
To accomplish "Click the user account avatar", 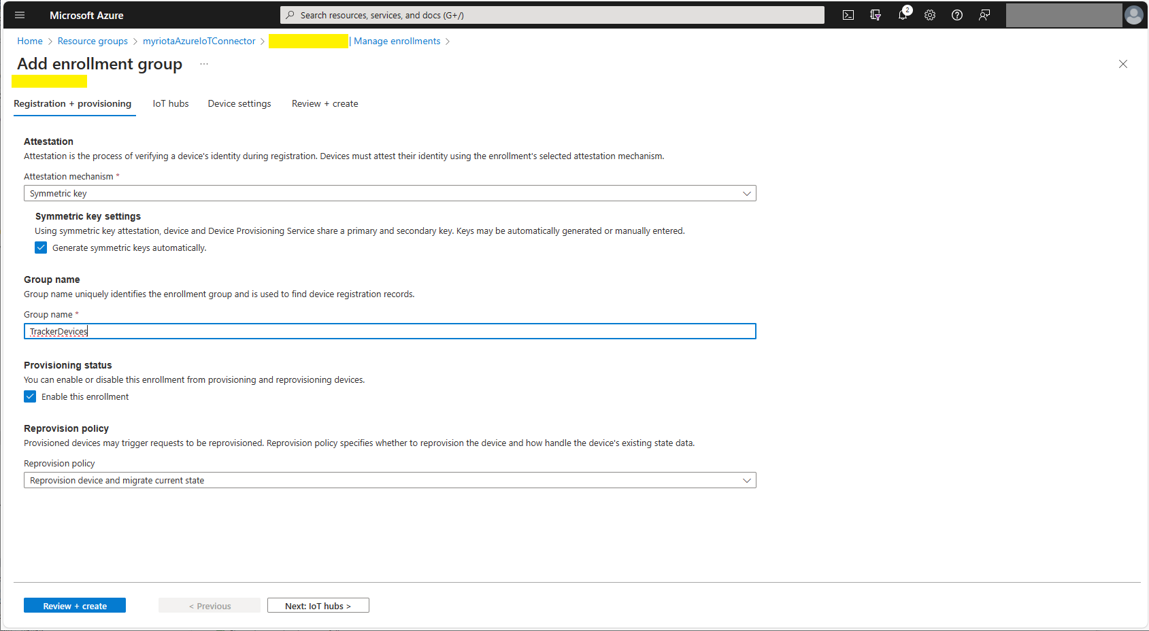I will pos(1133,15).
